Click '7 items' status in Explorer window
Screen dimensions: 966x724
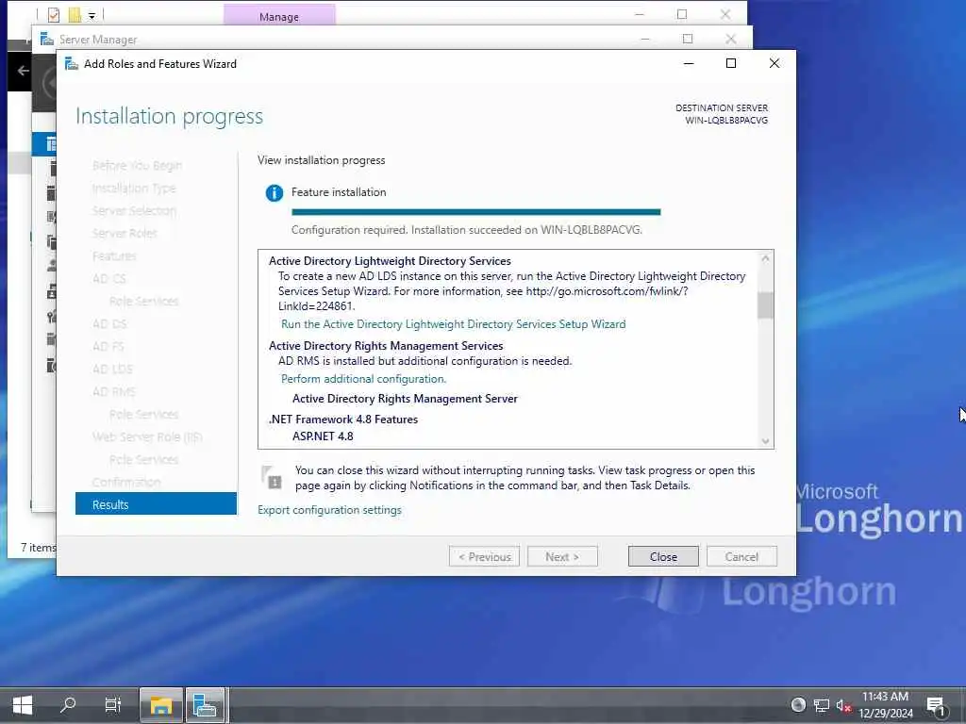(38, 548)
